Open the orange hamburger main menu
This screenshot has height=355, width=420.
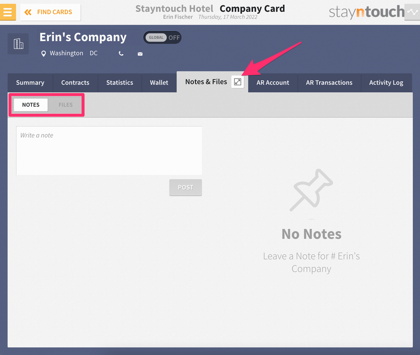click(x=8, y=12)
